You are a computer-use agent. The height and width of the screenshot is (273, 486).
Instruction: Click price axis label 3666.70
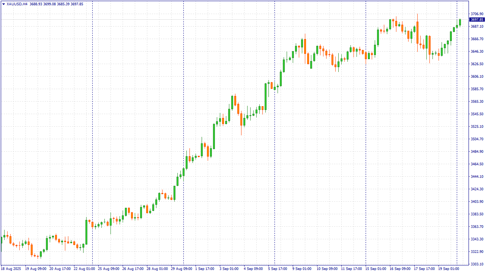tap(477, 39)
